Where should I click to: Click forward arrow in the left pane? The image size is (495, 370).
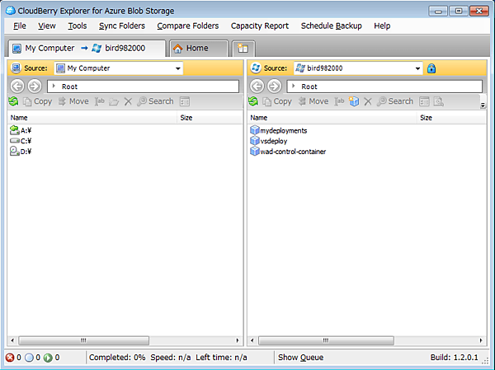34,86
